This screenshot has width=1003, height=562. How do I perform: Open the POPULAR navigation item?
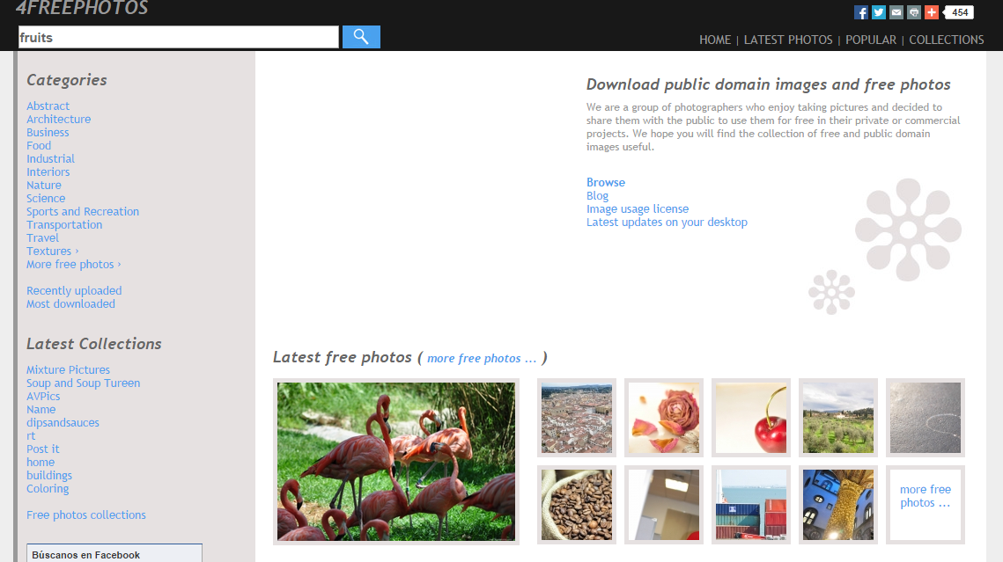coord(870,40)
